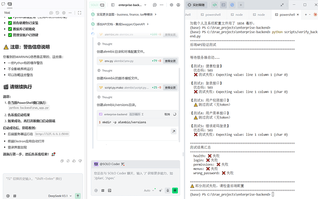Toggle the sidebar layout icon next to project name

(113, 5)
